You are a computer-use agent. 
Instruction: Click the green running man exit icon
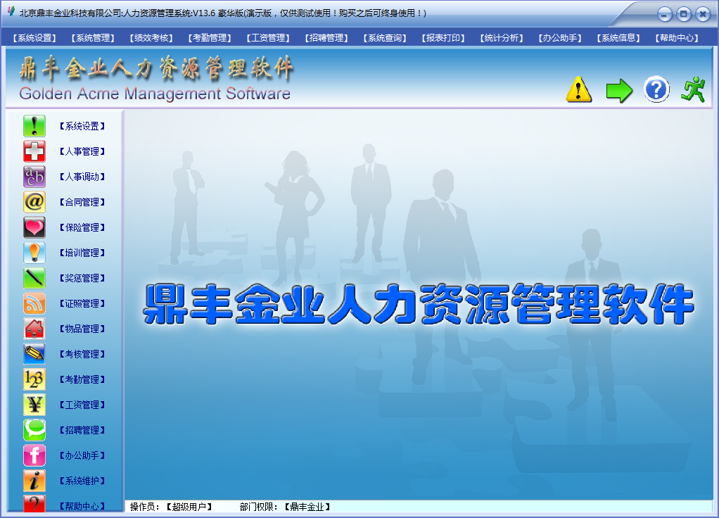pyautogui.click(x=694, y=89)
